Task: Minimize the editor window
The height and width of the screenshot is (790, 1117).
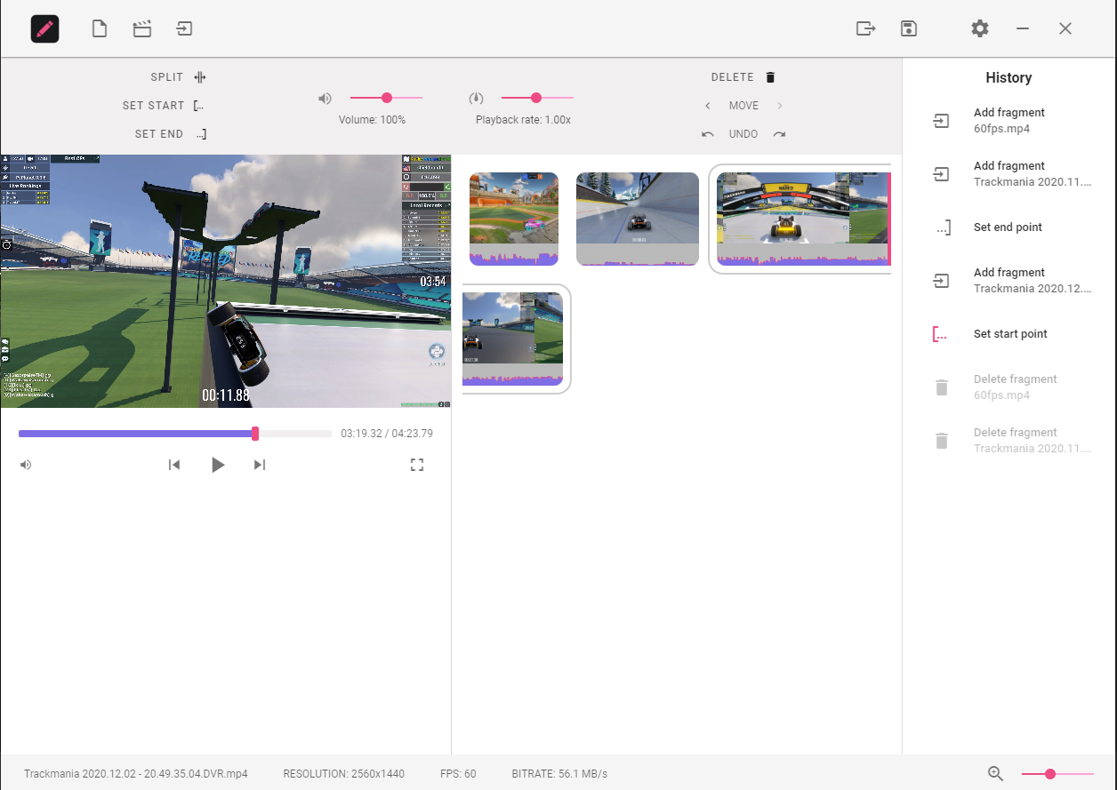Action: (x=1023, y=28)
